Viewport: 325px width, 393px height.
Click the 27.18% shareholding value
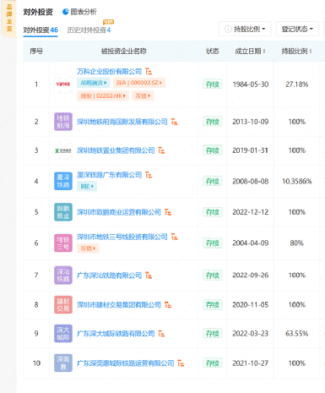click(297, 85)
